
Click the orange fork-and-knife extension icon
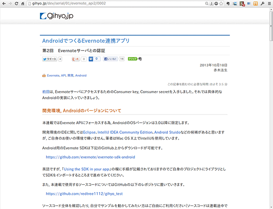[256, 4]
